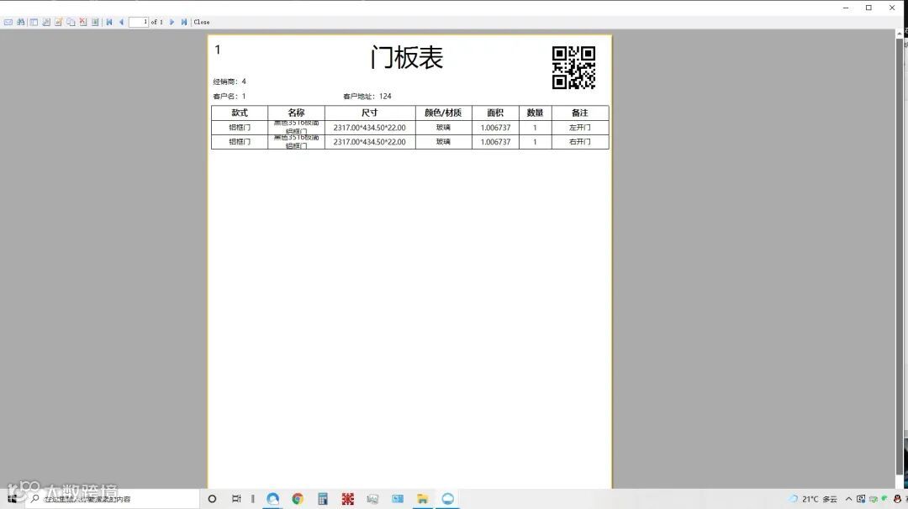Viewport: 908px width, 509px height.
Task: Click the copy pages toolbar icon
Action: pyautogui.click(x=71, y=22)
